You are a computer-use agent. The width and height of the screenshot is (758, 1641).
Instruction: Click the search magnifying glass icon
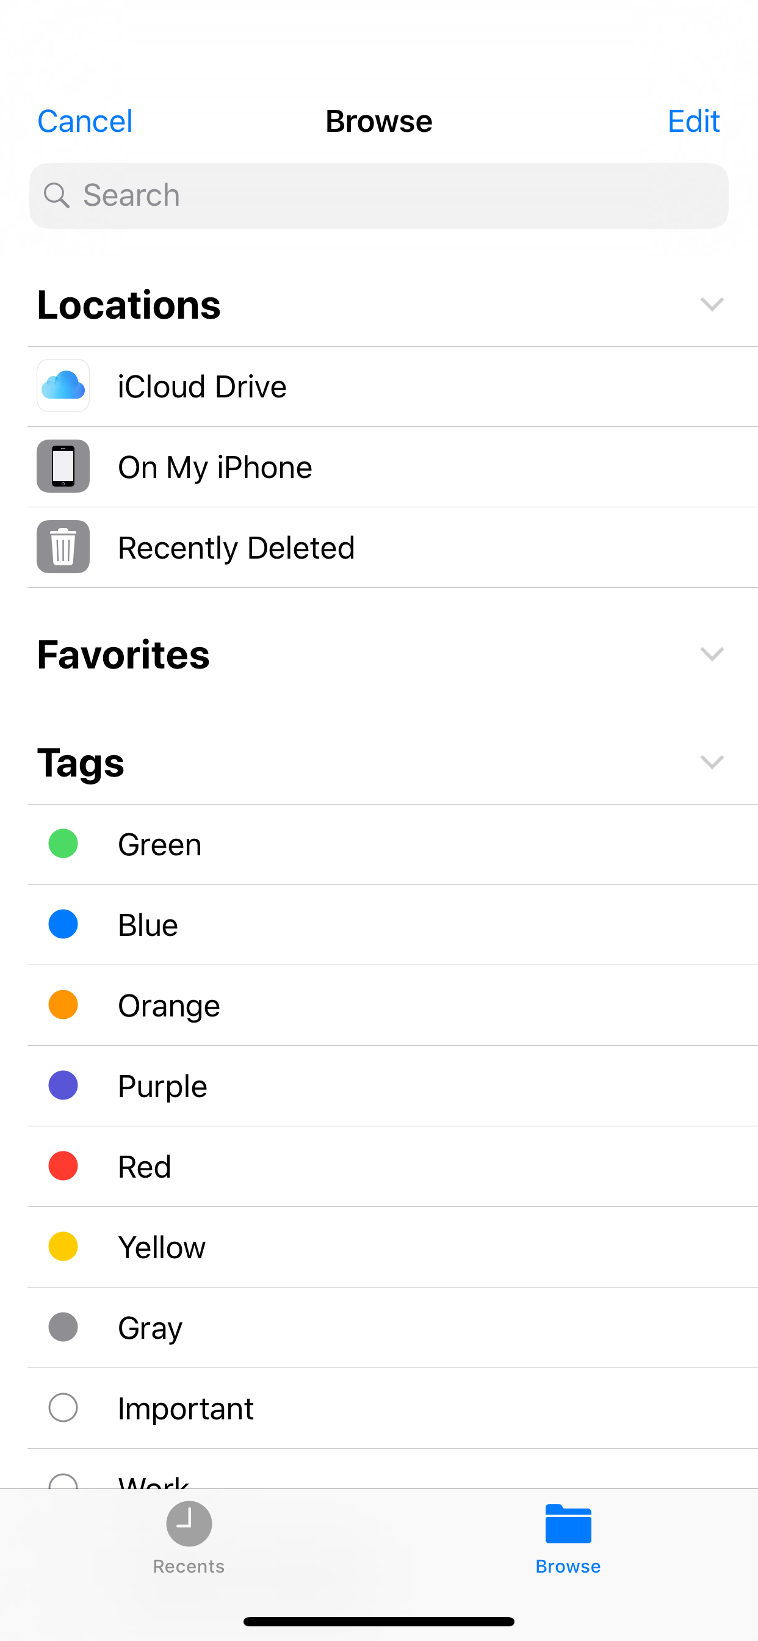57,195
